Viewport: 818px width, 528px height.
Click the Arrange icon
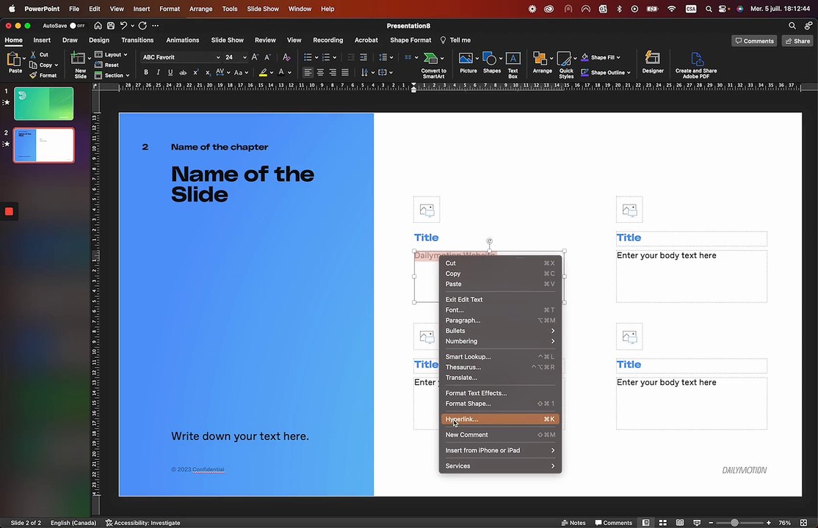click(x=540, y=58)
